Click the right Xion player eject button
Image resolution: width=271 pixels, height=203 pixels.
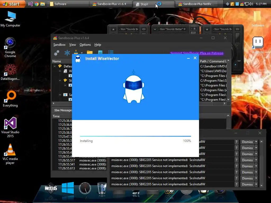coord(207,29)
